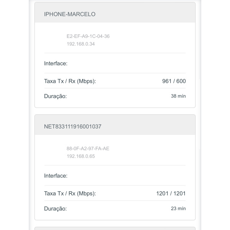Image resolution: width=230 pixels, height=230 pixels.
Task: Select the 1201 / 1201 rate value
Action: pos(171,194)
